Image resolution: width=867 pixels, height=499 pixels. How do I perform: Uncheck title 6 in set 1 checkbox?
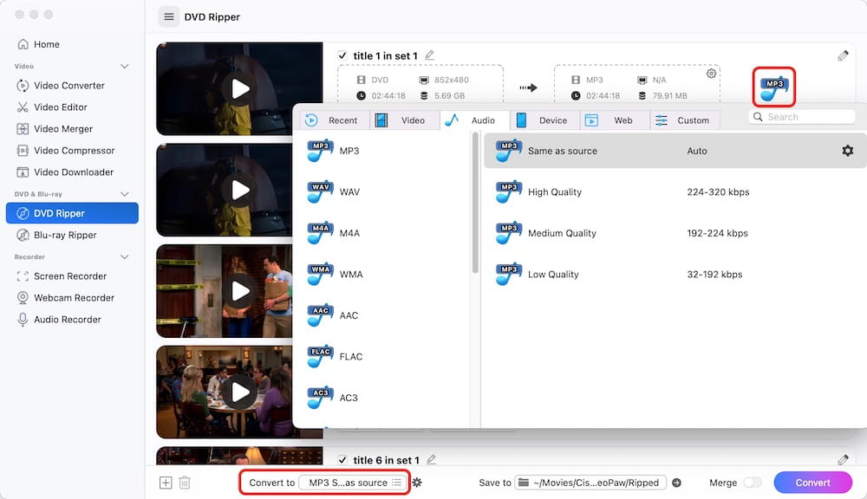tap(342, 460)
